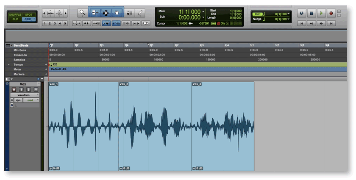This screenshot has width=356, height=180.
Task: Switch to Shuffle edit mode
Action: click(x=15, y=15)
